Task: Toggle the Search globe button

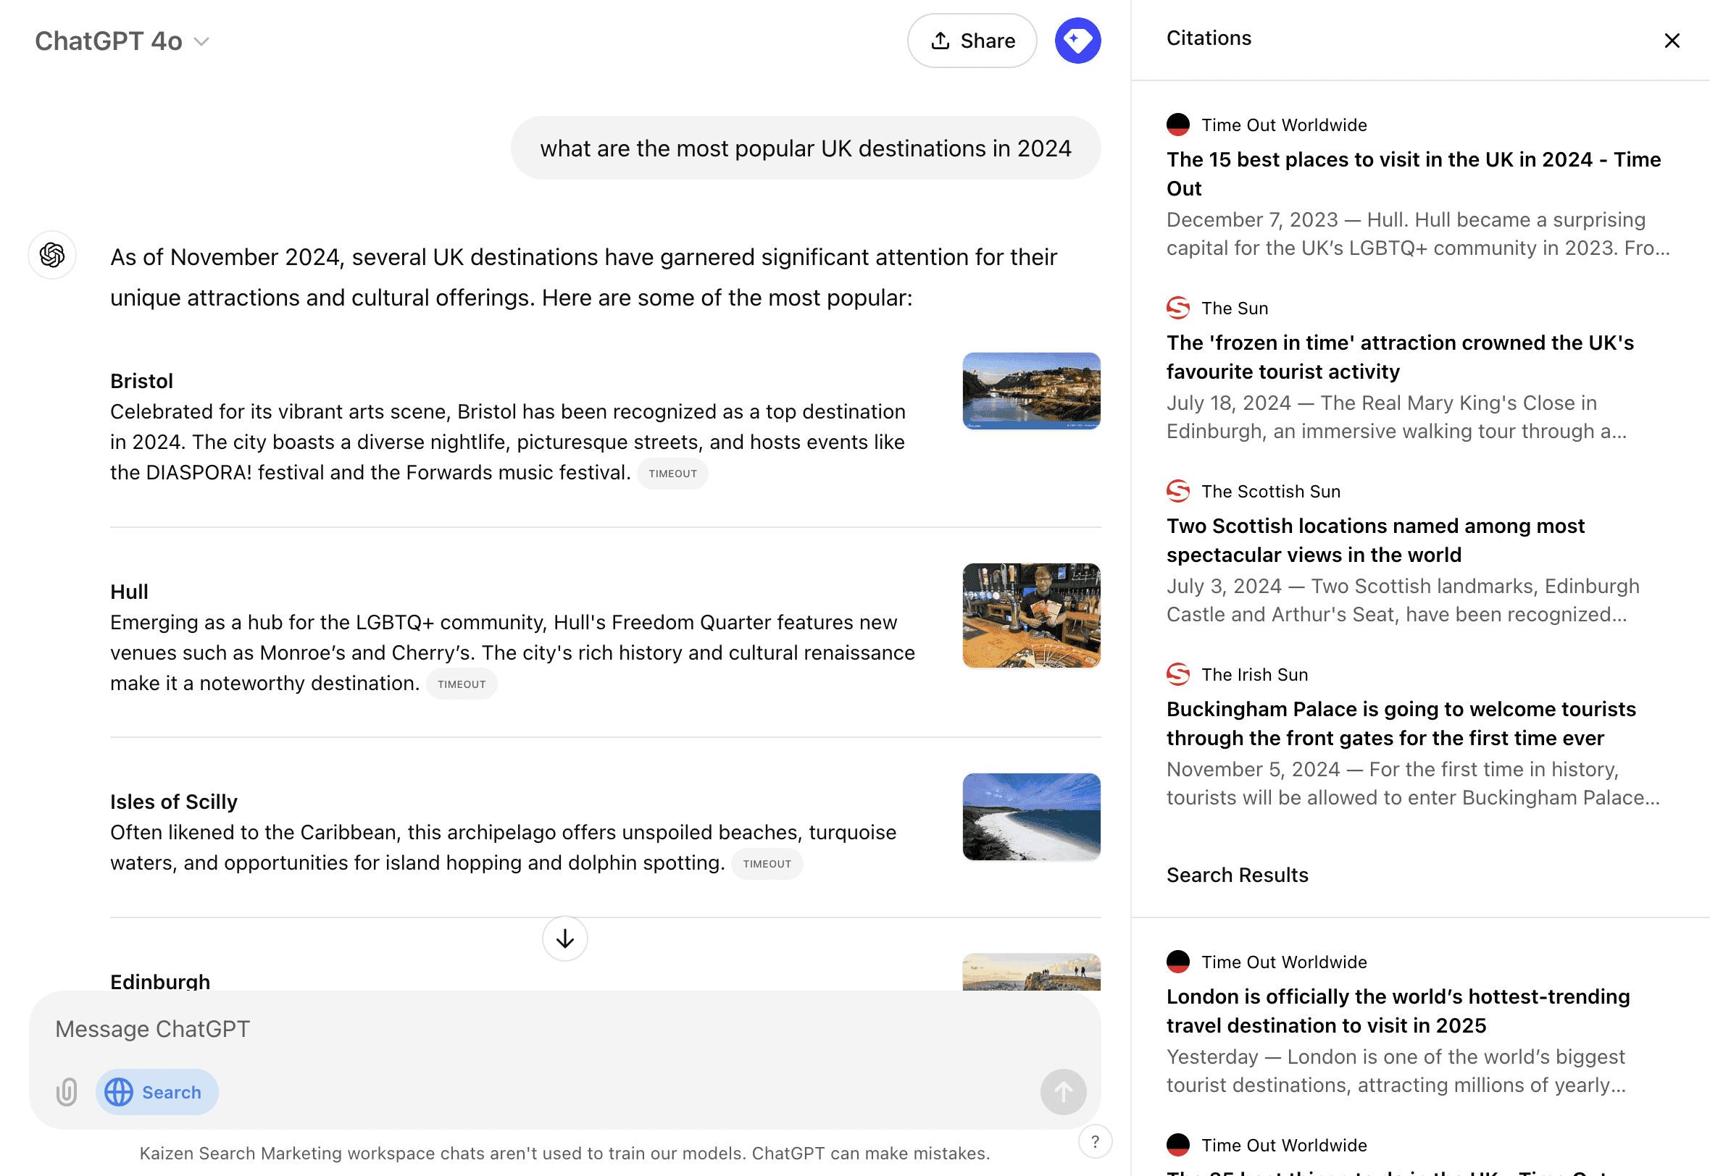Action: point(157,1091)
